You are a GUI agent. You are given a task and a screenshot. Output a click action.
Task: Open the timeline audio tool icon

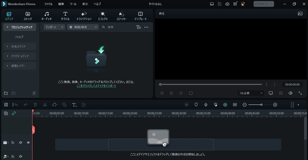coord(55,105)
